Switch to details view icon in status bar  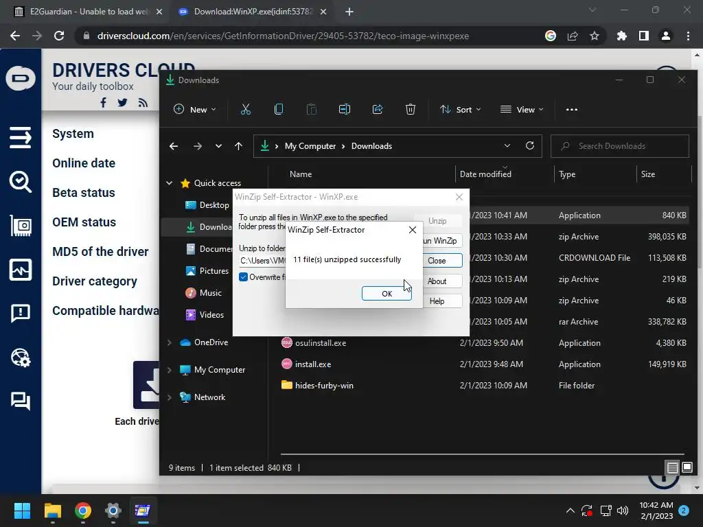[x=672, y=468]
